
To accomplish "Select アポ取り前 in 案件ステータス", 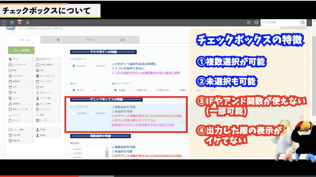I will pos(132,90).
